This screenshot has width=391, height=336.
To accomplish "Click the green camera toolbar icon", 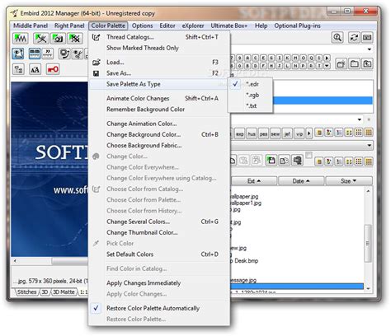I will (x=59, y=38).
